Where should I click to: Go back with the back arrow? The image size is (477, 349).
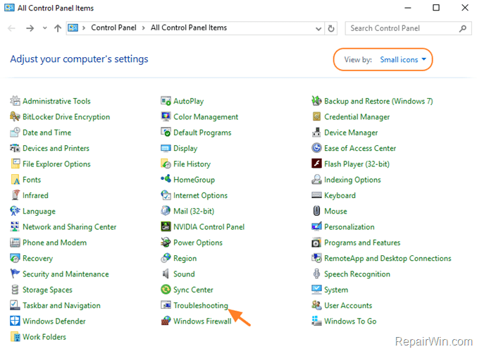(12, 28)
